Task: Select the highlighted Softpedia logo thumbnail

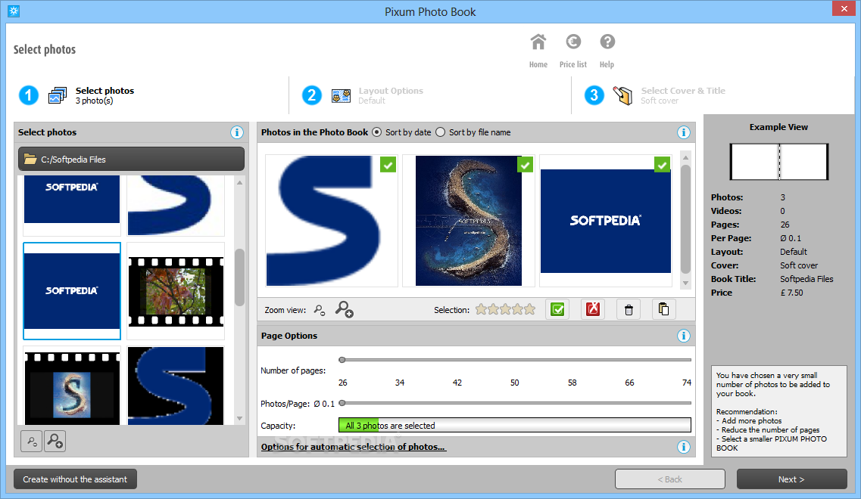Action: [x=72, y=291]
